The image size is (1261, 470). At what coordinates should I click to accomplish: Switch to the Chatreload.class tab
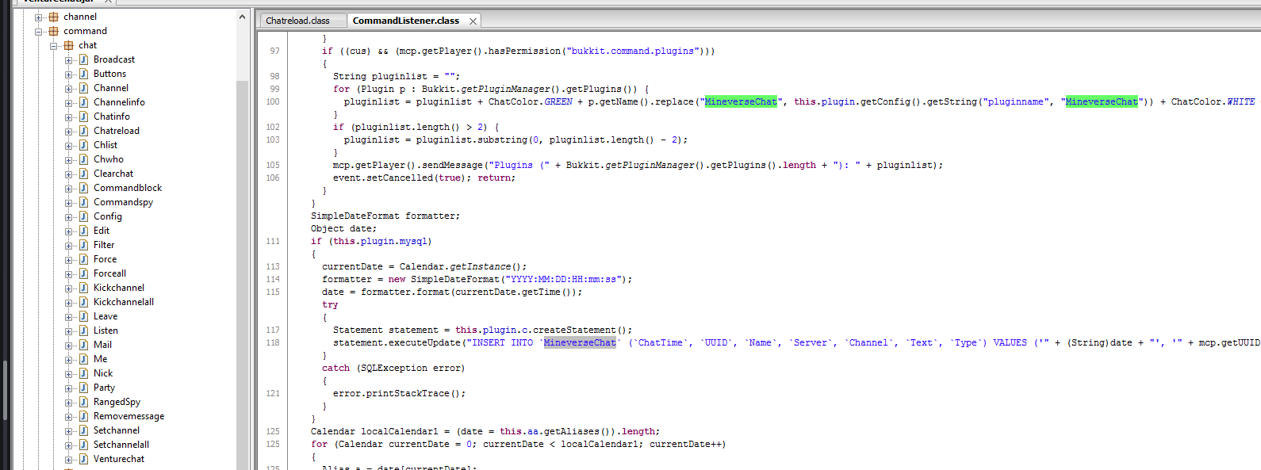[x=298, y=21]
